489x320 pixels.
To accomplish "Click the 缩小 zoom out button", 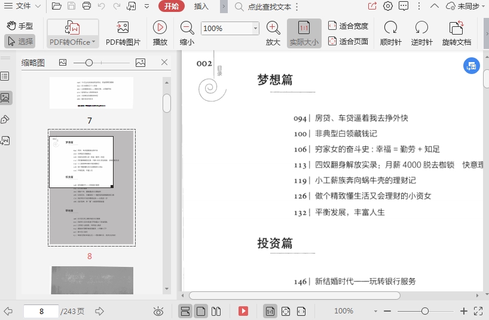I will pyautogui.click(x=187, y=33).
